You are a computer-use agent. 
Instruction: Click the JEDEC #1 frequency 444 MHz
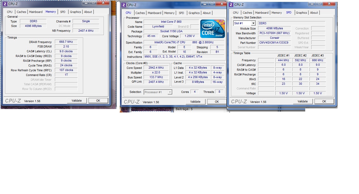[283, 60]
